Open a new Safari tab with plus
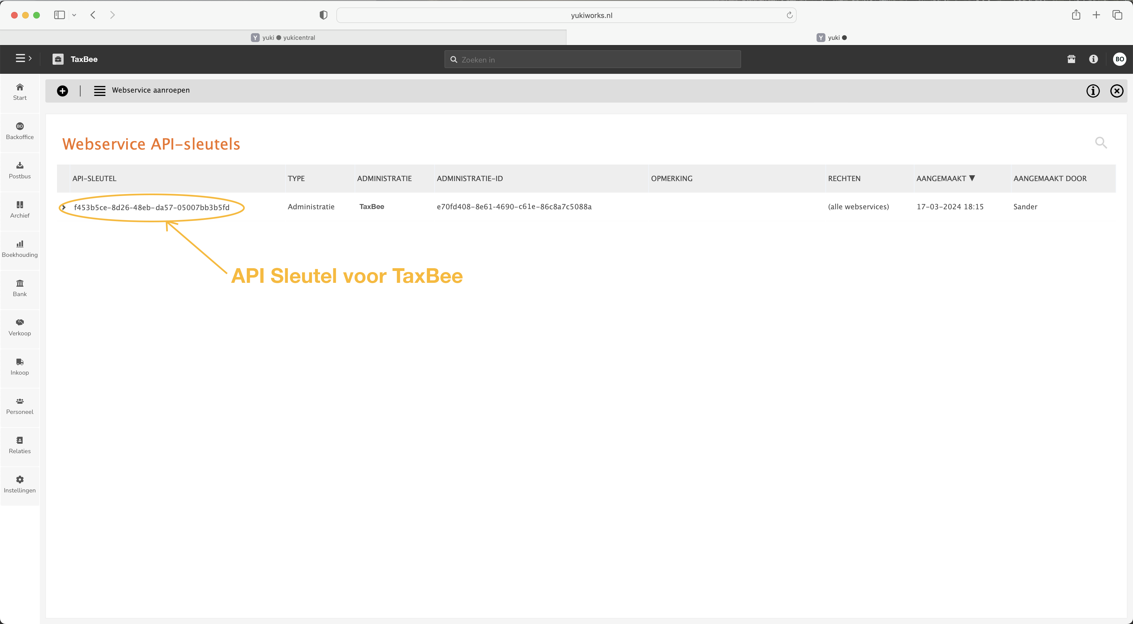The image size is (1133, 624). click(1096, 15)
